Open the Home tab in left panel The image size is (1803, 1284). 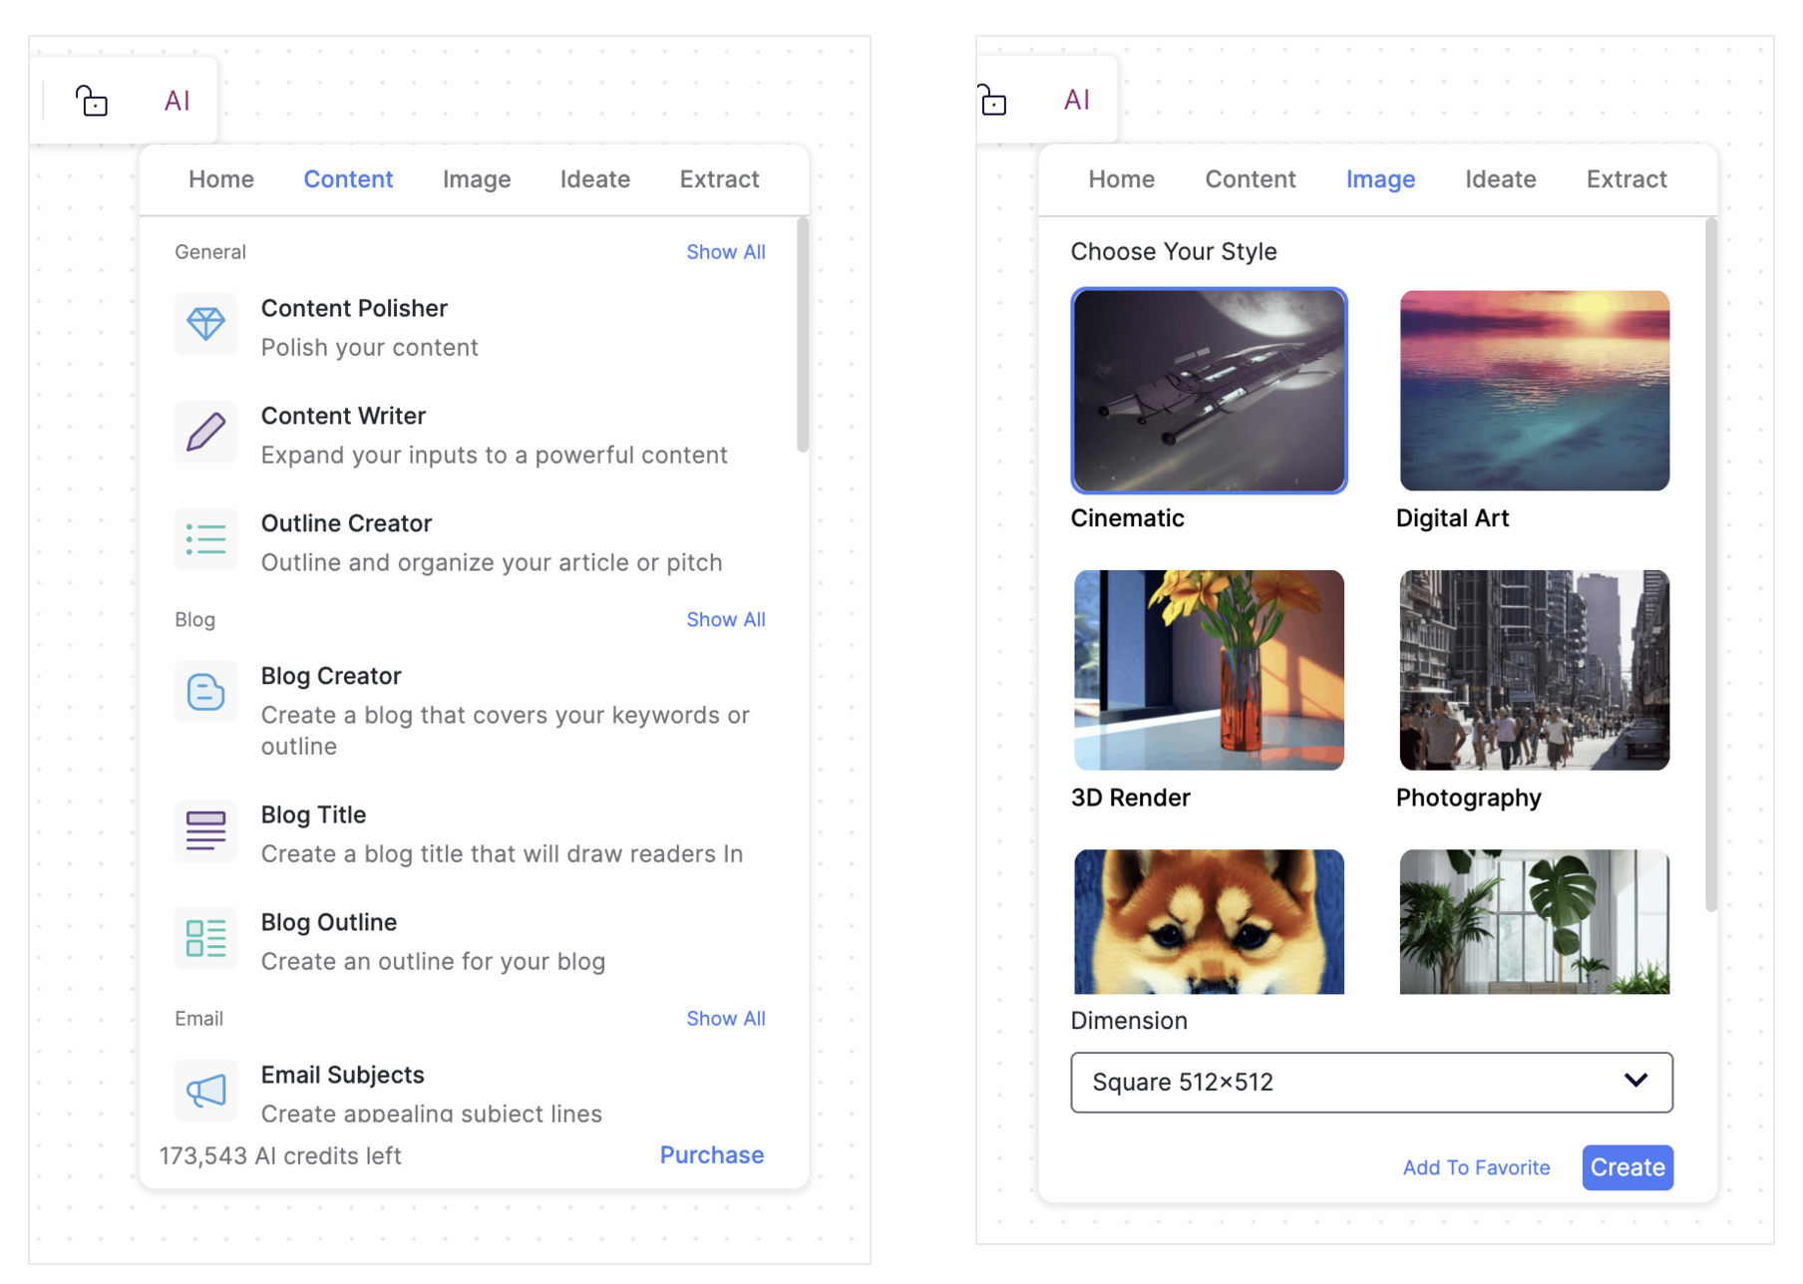(x=221, y=179)
